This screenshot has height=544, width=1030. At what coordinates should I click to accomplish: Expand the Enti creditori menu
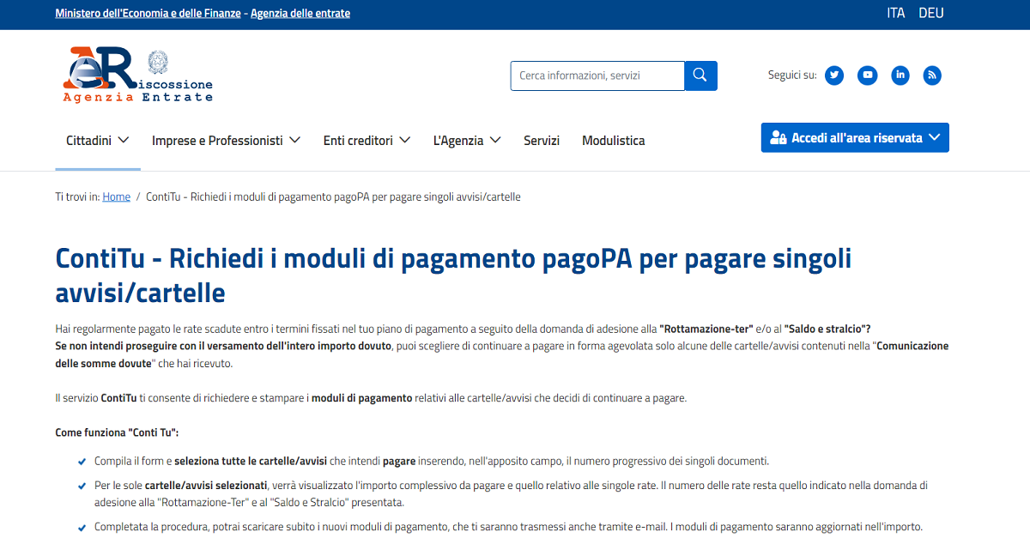[367, 141]
